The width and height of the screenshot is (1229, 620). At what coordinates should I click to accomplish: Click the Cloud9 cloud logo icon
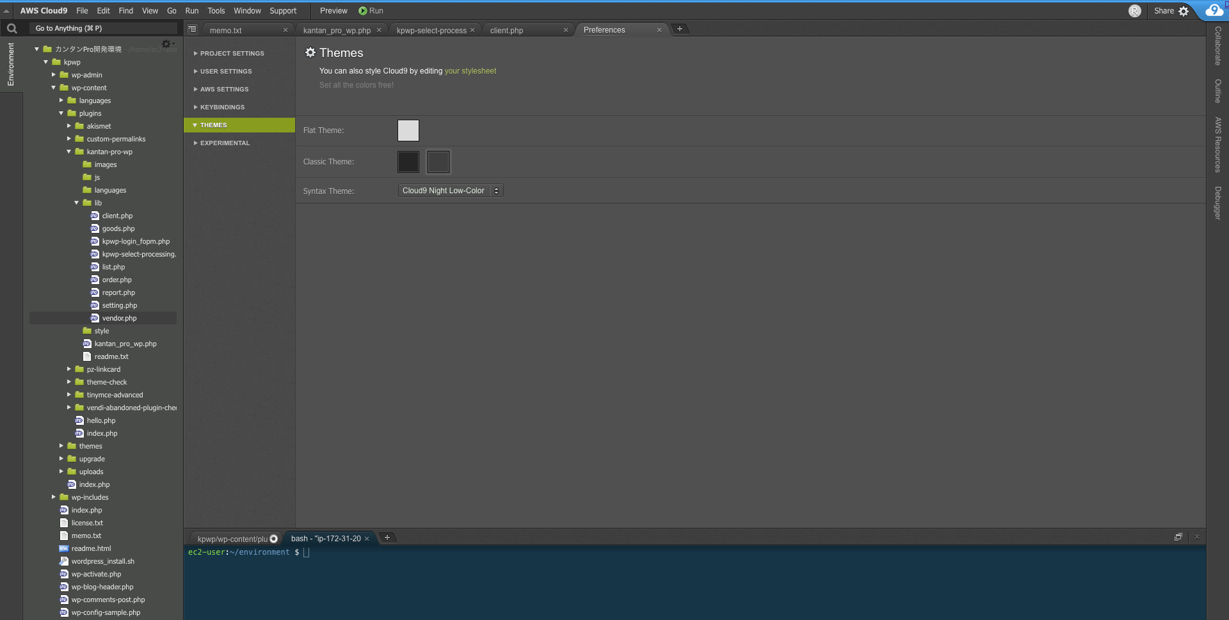[x=1214, y=10]
